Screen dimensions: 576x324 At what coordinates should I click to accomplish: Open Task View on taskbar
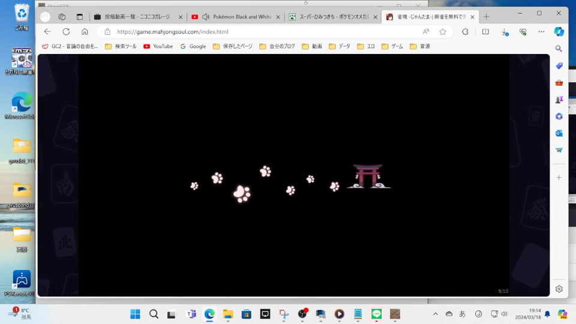coord(172,314)
